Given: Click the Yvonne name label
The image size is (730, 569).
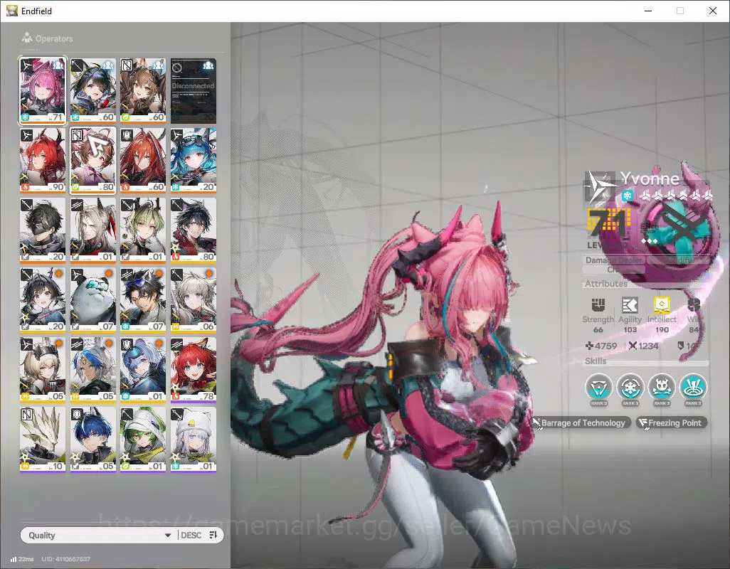Looking at the screenshot, I should tap(650, 179).
